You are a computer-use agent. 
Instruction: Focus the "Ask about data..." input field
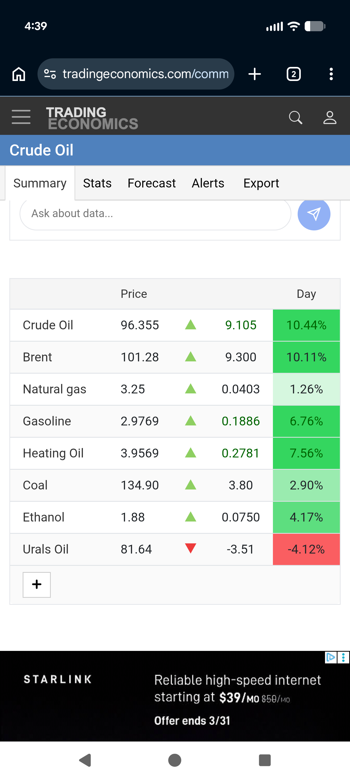tap(155, 213)
